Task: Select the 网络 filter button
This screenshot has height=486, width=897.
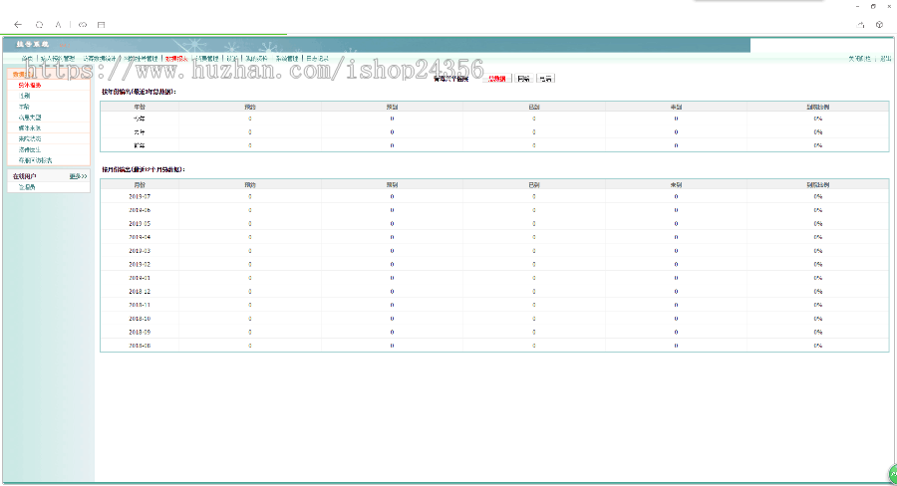Action: pyautogui.click(x=523, y=78)
